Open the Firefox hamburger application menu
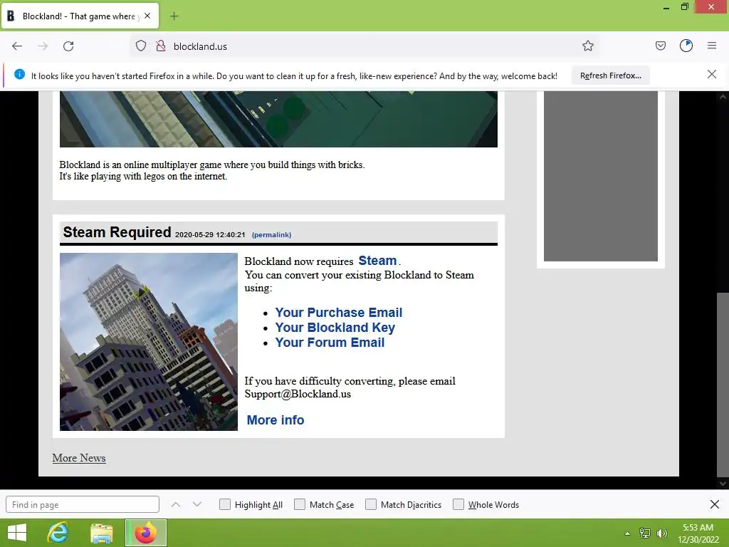This screenshot has height=547, width=729. 712,46
